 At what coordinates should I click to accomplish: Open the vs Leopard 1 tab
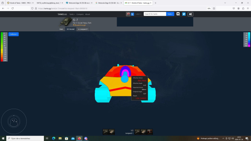(x=83, y=29)
